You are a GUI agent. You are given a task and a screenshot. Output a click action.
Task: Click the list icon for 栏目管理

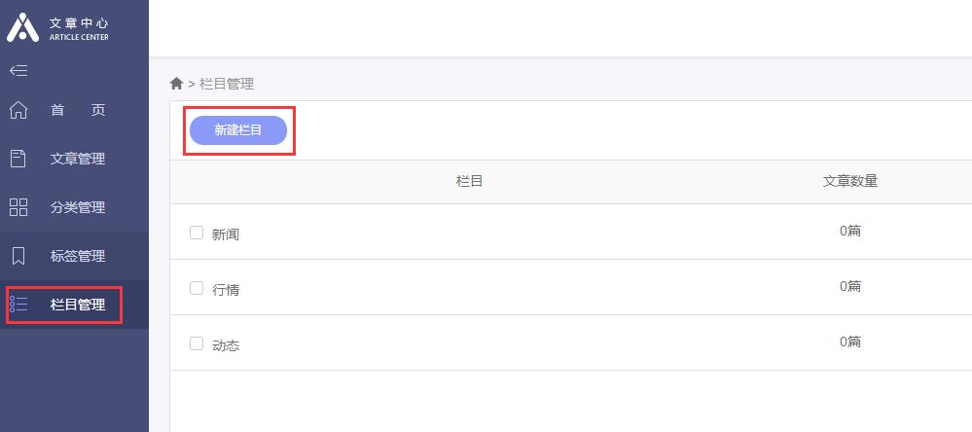tap(18, 305)
